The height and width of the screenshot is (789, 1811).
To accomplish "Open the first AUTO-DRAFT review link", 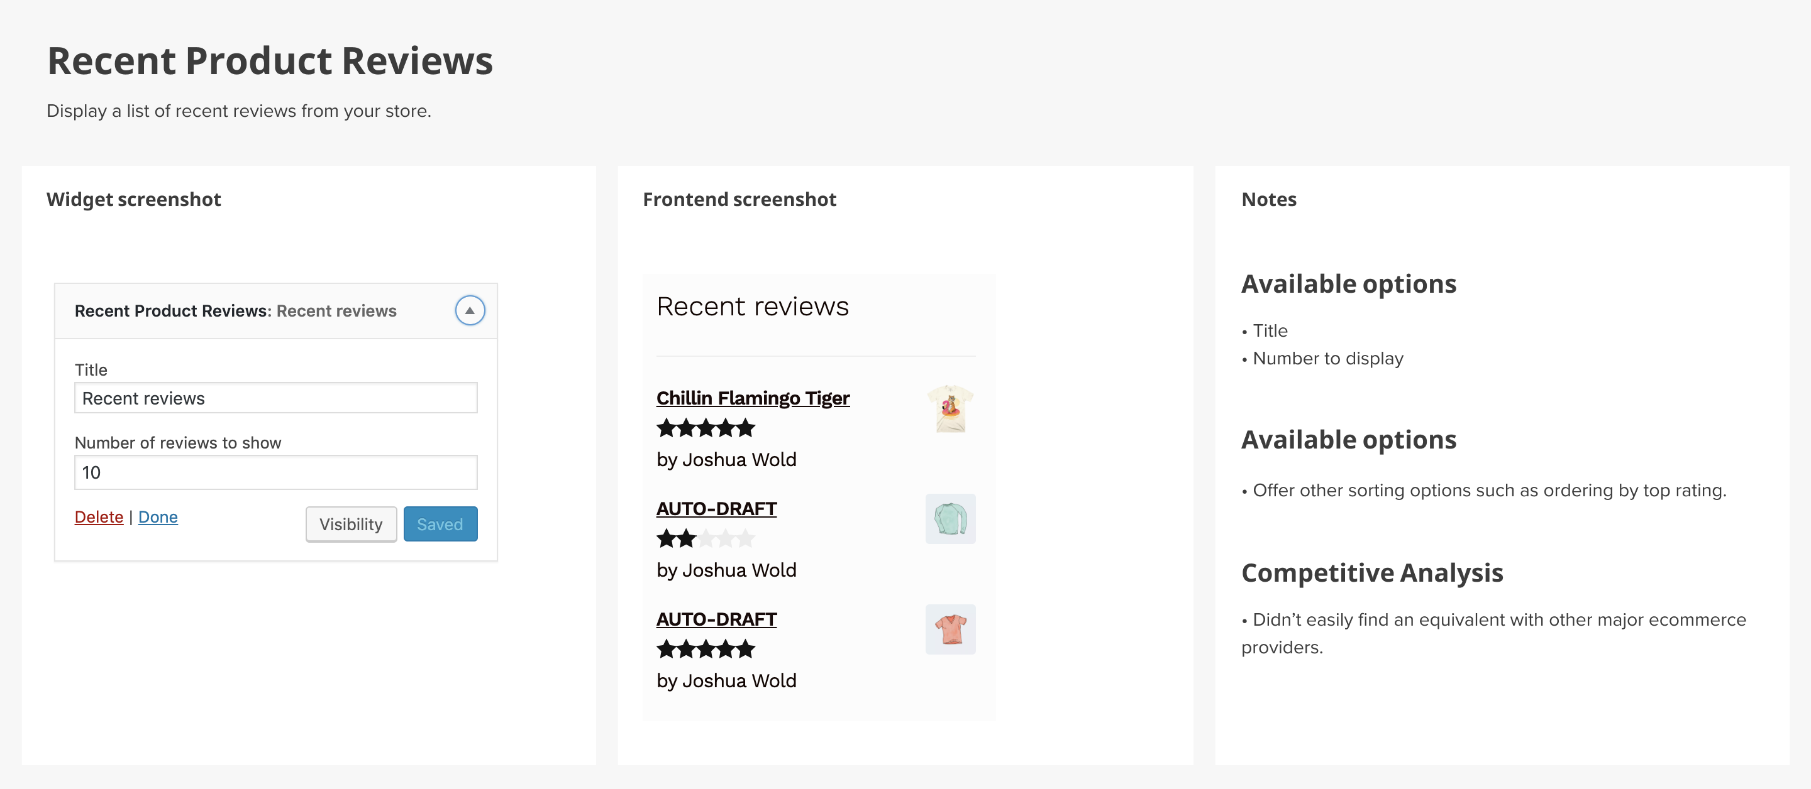I will [716, 509].
